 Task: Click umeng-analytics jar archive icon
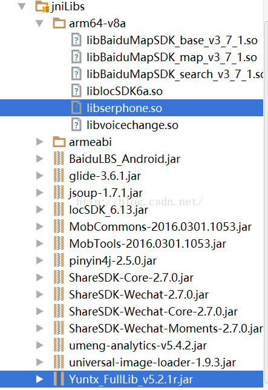[59, 345]
